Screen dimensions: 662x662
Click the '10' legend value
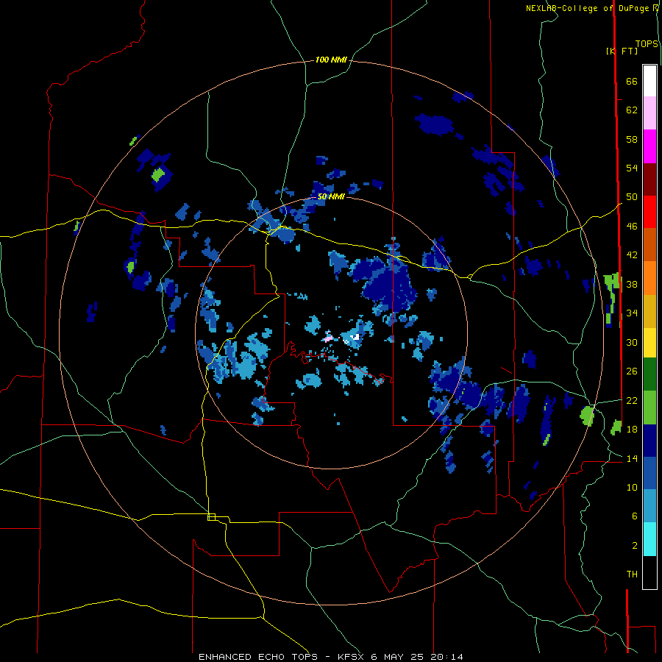pos(632,488)
